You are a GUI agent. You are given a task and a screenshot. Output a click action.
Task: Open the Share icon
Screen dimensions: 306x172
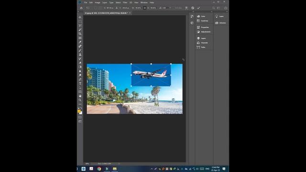[x=226, y=8]
